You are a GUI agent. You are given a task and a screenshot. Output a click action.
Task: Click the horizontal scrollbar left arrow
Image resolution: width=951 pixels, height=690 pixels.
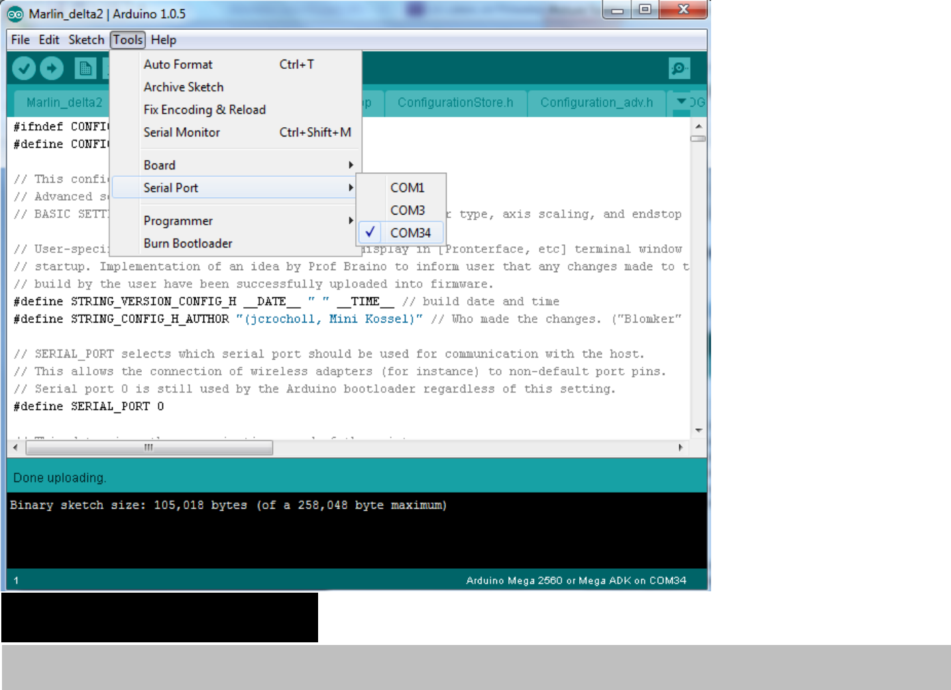[x=15, y=448]
